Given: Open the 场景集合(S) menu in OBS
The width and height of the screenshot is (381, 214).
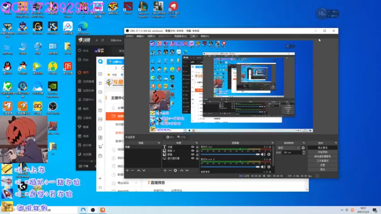Looking at the screenshot, I should point(180,36).
